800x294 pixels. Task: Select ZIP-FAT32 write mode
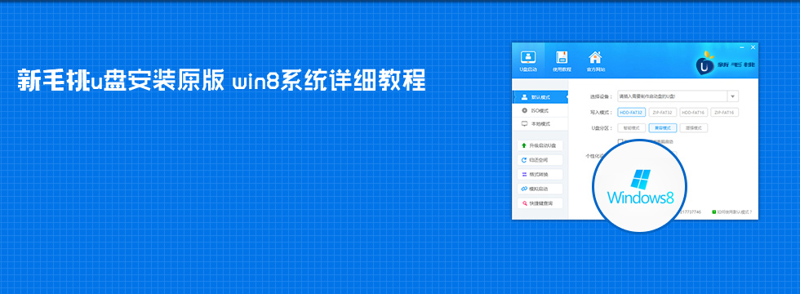(x=663, y=113)
